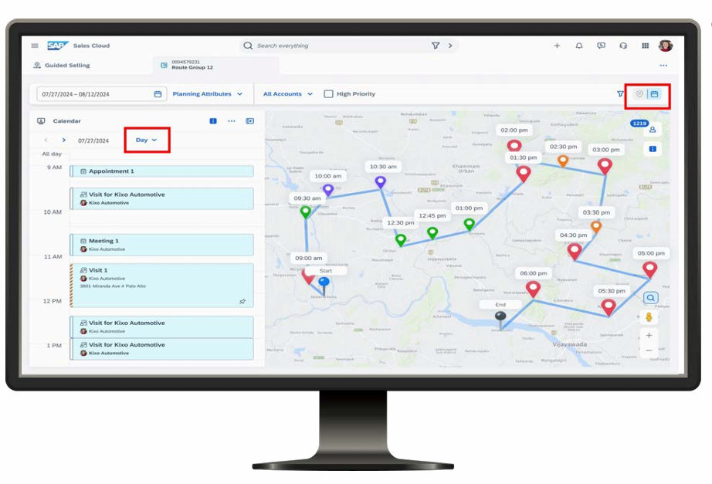Select the 04:30 pm map marker

[x=575, y=251]
